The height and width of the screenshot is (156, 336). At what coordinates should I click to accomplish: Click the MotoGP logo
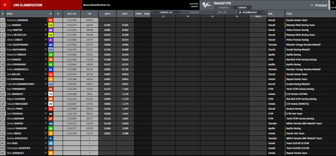point(206,5)
